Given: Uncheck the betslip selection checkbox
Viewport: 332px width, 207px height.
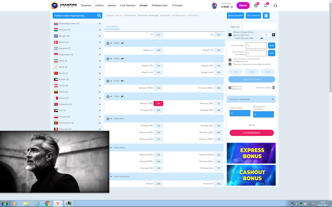Looking at the screenshot, I should point(230,35).
